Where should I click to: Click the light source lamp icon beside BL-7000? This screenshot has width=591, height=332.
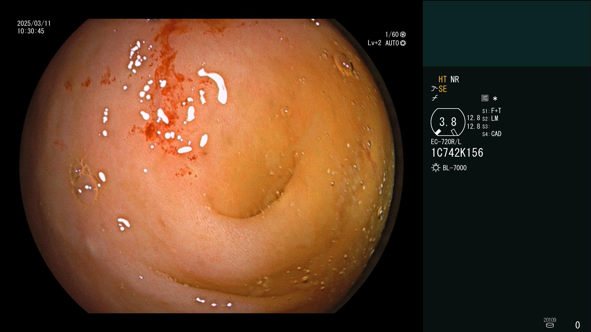tap(436, 168)
